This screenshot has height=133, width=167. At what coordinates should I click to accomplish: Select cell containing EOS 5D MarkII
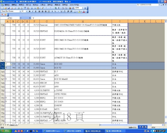click(x=83, y=79)
